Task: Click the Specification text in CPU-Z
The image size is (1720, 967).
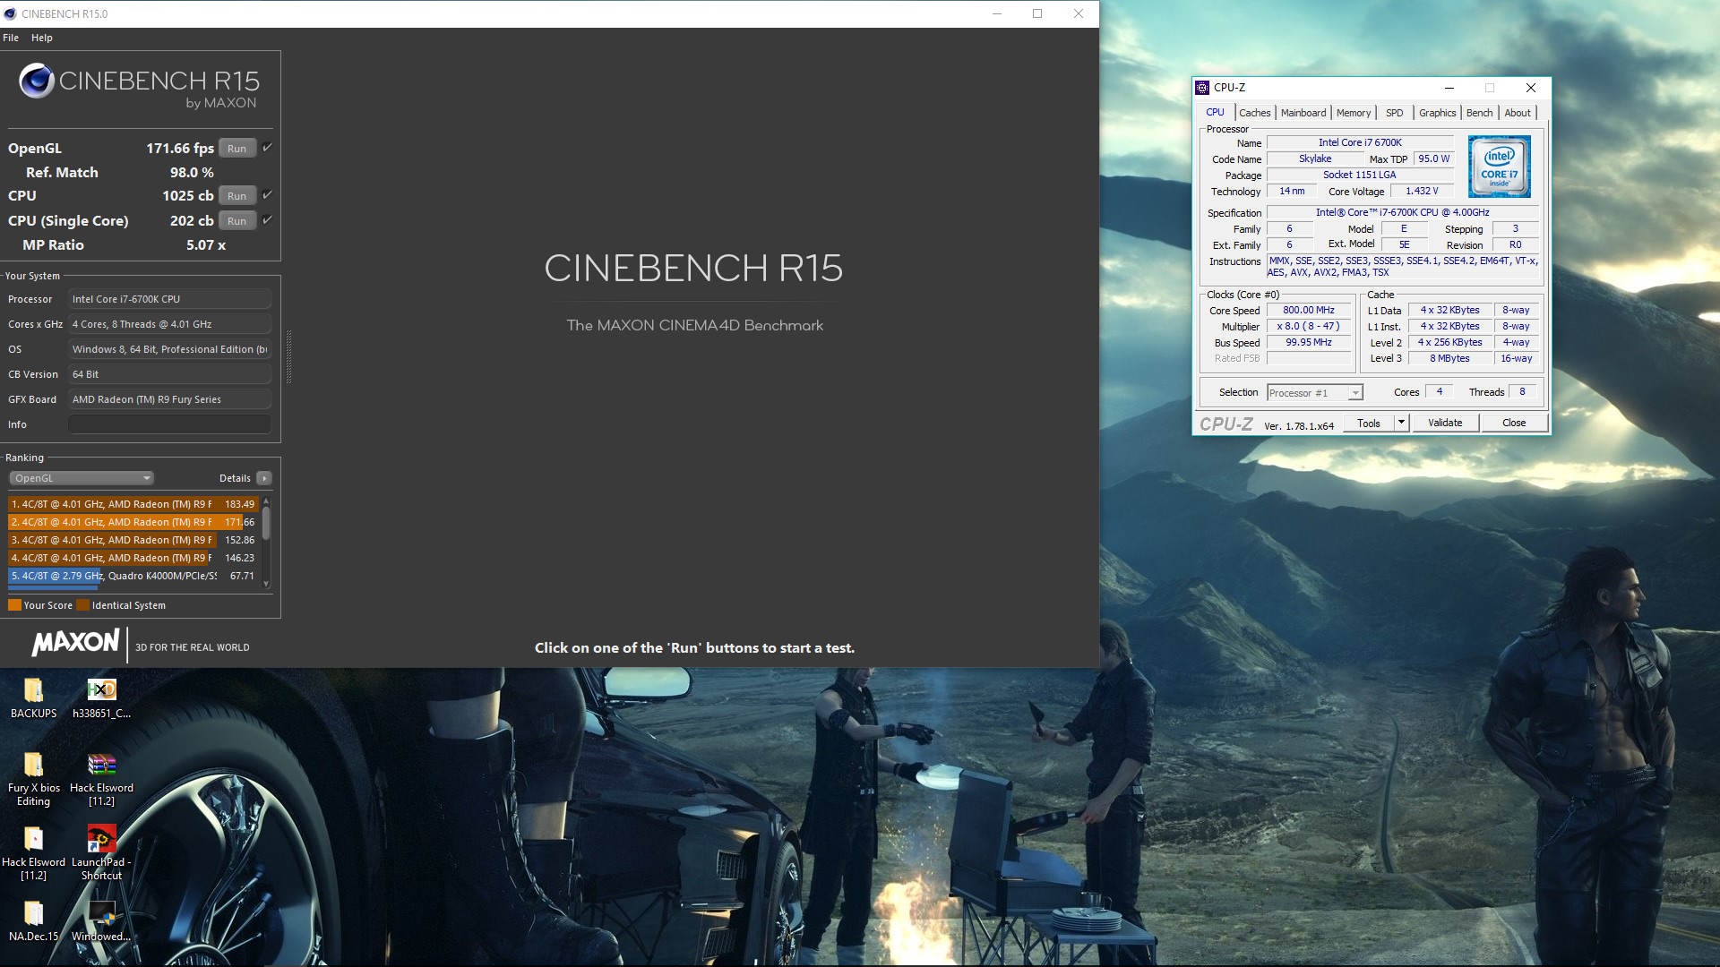Action: (1402, 213)
